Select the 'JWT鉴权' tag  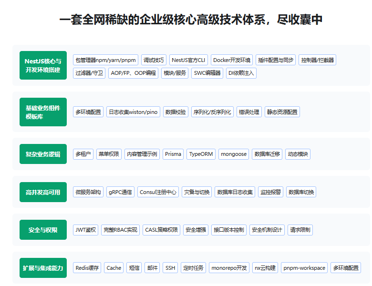[86, 230]
